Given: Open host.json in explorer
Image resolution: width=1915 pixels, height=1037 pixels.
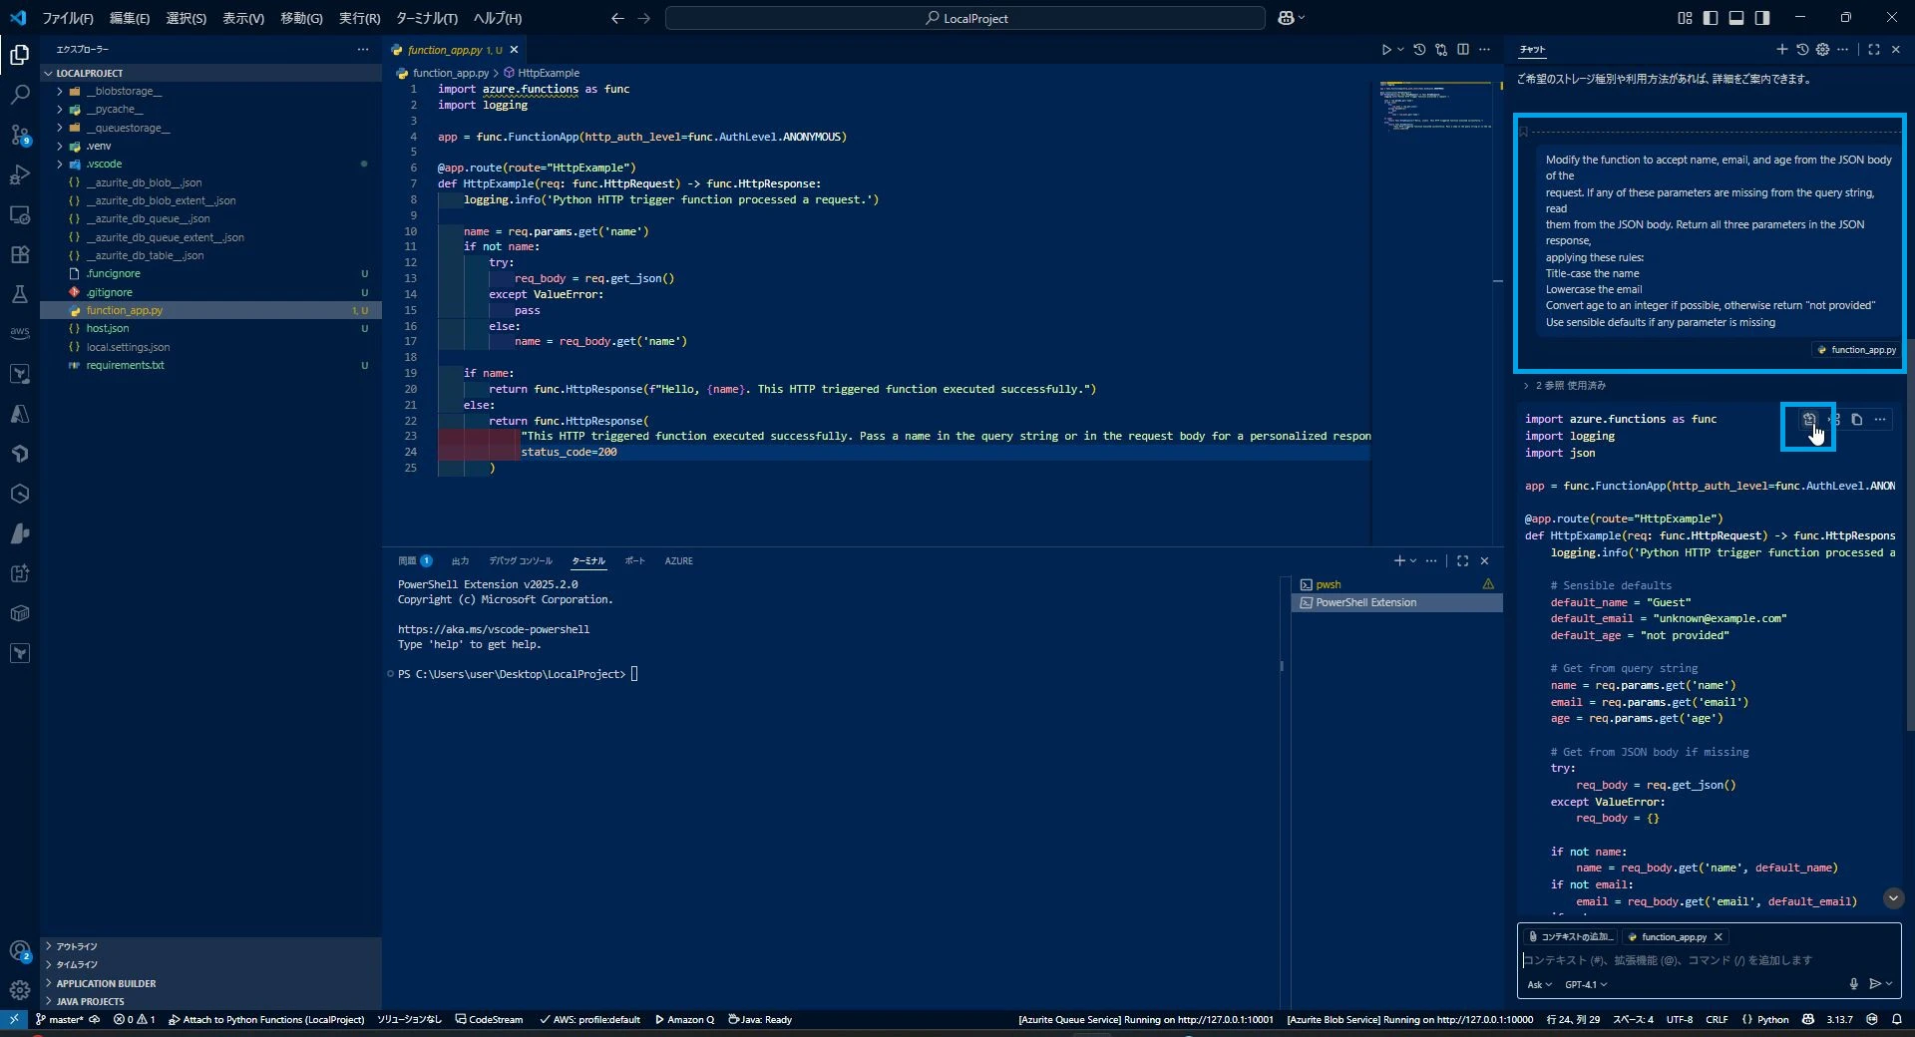Looking at the screenshot, I should click(x=210, y=328).
